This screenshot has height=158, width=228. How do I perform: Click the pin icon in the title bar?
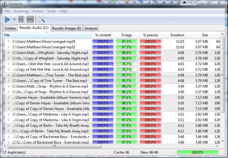(193, 3)
